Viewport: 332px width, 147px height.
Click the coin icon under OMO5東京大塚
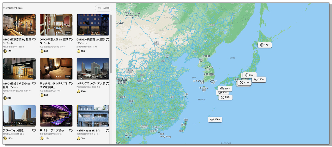tap(42, 51)
